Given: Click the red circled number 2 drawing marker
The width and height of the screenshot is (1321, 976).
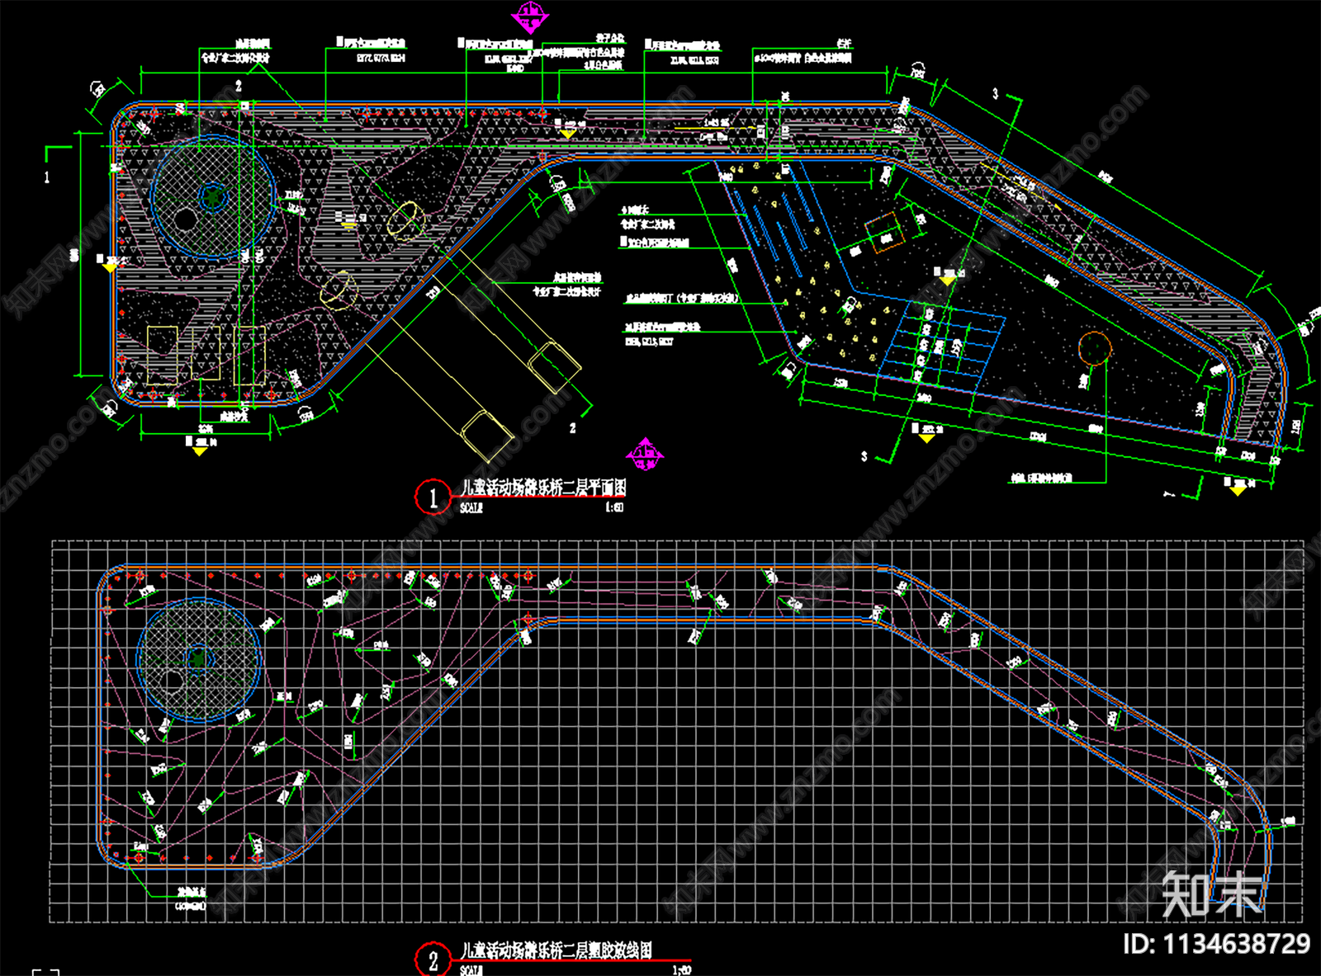Looking at the screenshot, I should [433, 960].
